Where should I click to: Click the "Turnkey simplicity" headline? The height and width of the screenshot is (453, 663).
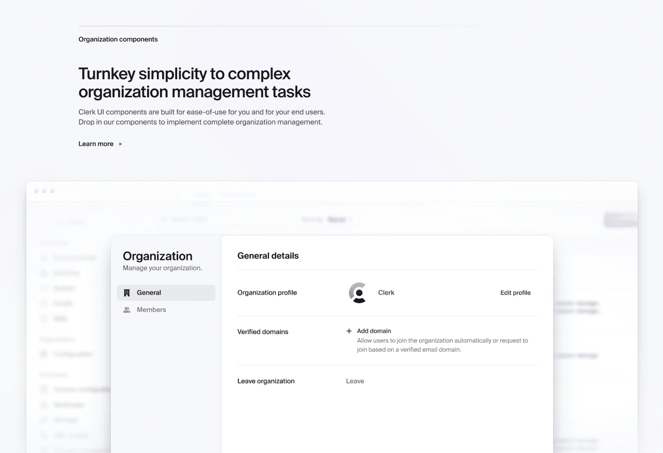[195, 82]
